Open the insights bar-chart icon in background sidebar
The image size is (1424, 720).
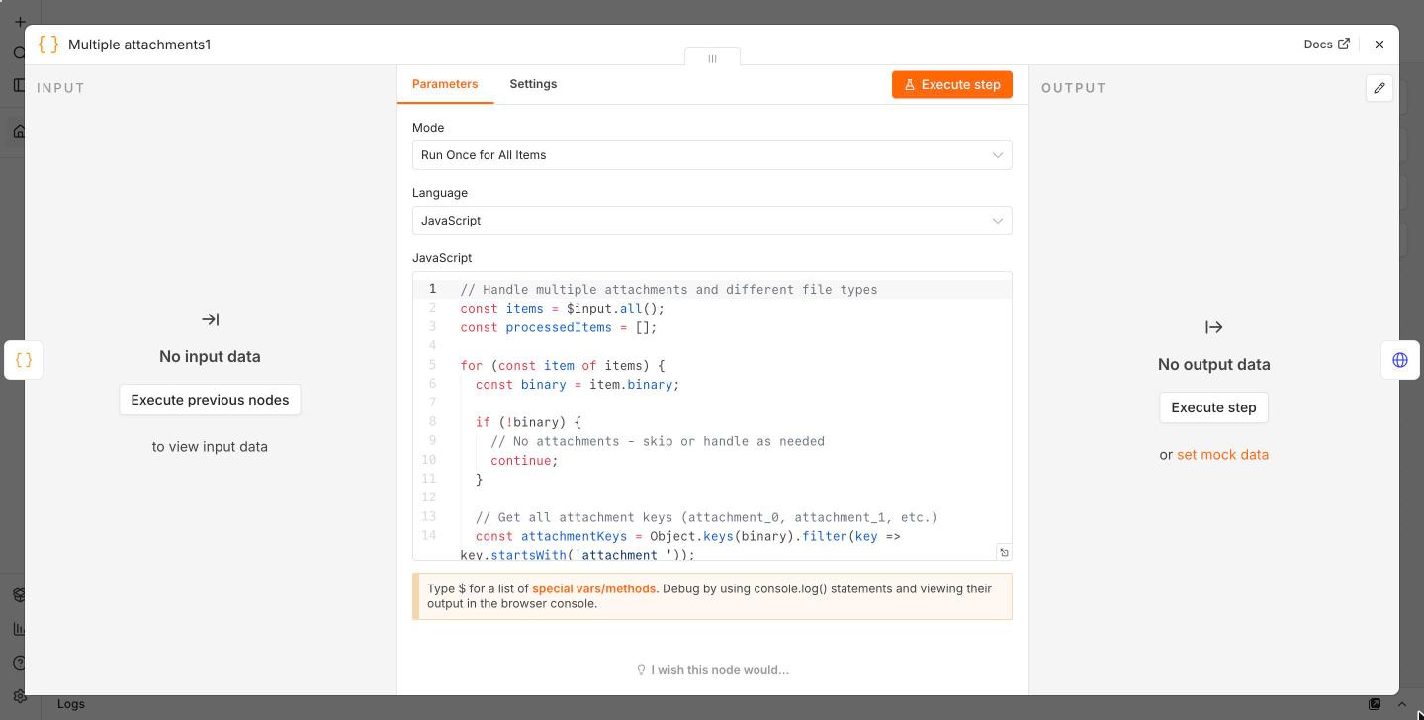tap(19, 629)
